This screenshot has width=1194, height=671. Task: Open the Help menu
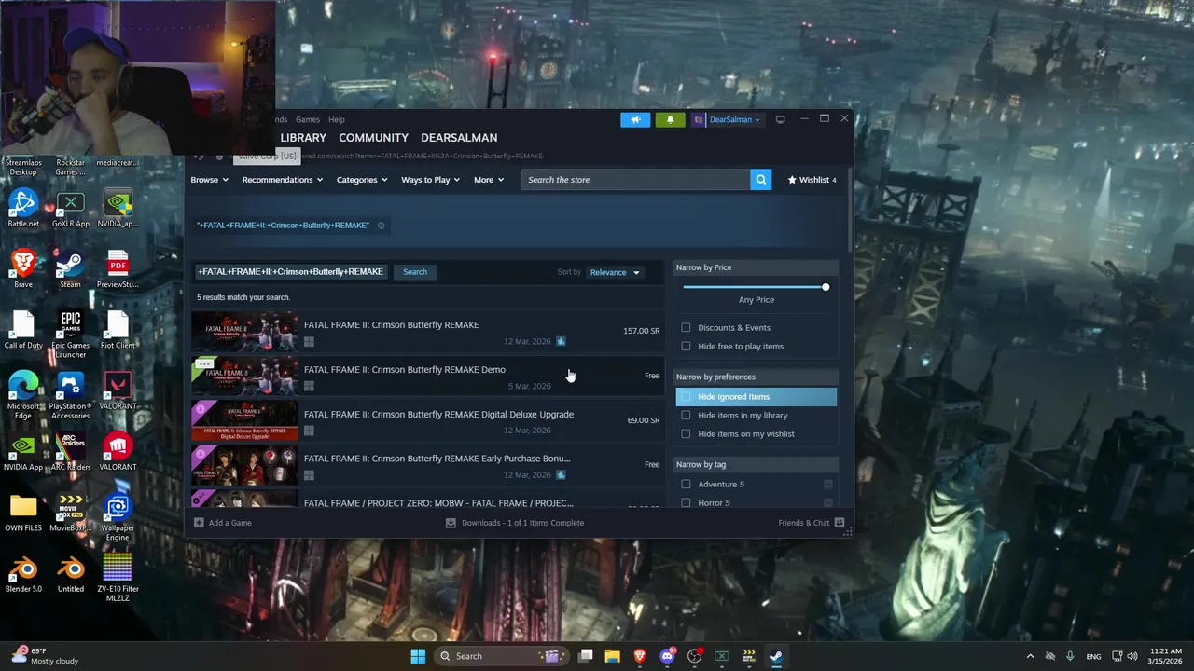coord(337,119)
